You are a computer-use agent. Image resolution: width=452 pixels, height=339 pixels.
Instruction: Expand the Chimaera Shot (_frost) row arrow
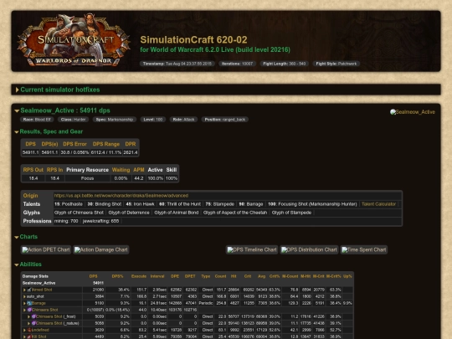pos(28,316)
